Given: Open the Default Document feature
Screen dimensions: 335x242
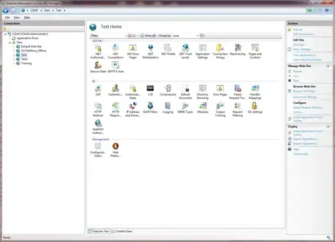Looking at the screenshot, I should point(185,92).
